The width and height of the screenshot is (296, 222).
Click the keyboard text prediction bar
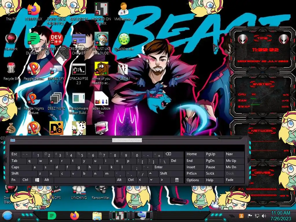point(127,148)
